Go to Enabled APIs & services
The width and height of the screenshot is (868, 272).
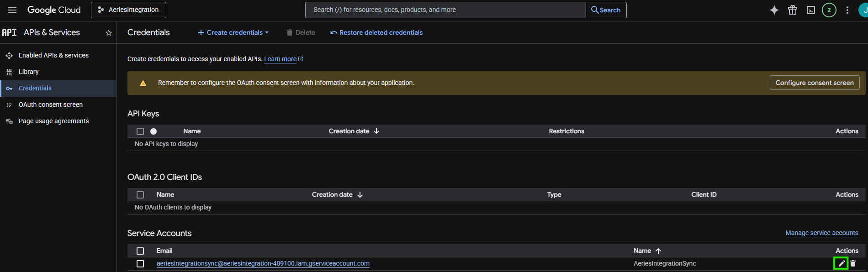53,55
